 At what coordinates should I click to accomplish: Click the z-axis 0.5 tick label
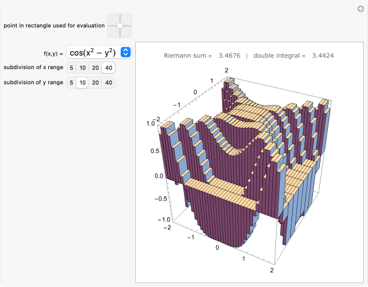pyautogui.click(x=154, y=151)
